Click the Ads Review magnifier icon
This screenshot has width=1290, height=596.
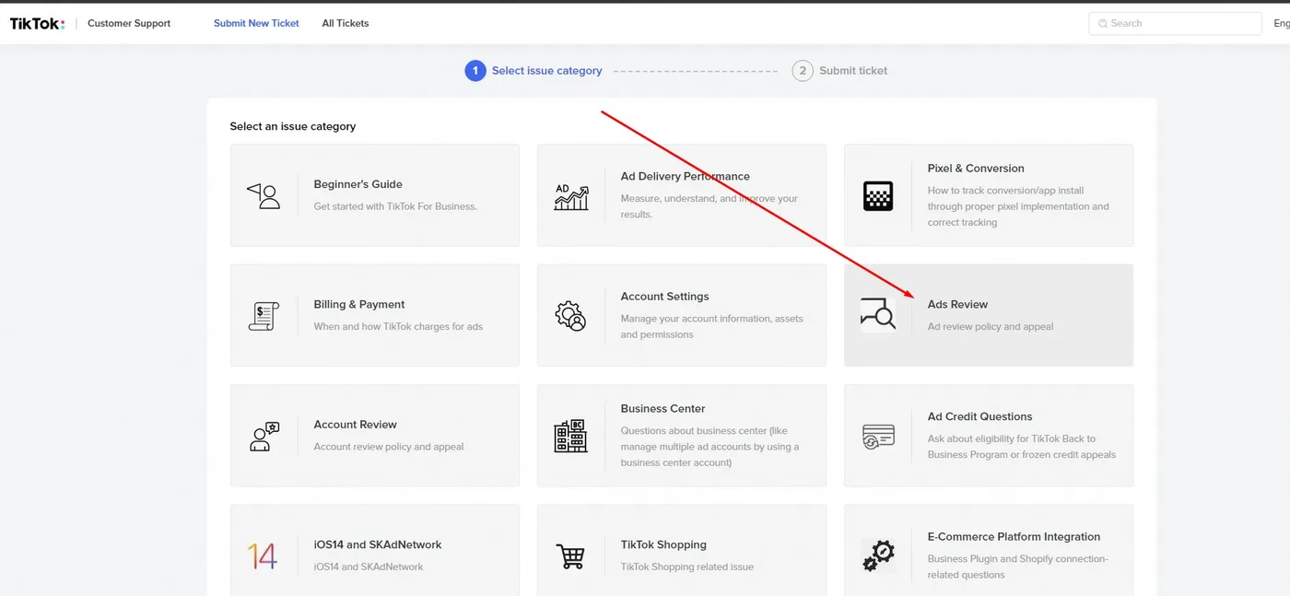[x=877, y=315]
